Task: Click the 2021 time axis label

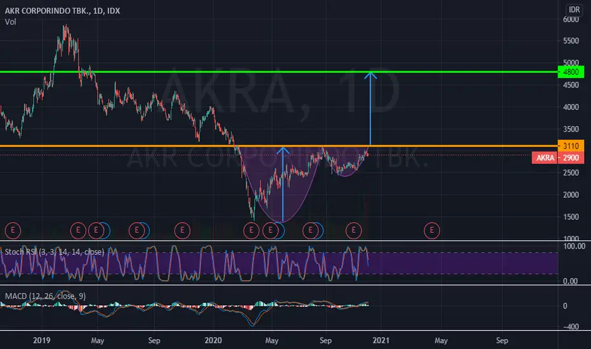Action: tap(381, 340)
